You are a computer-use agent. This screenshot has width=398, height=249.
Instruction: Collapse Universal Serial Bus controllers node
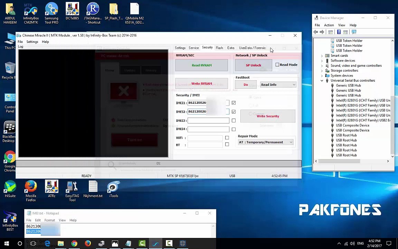[322, 81]
